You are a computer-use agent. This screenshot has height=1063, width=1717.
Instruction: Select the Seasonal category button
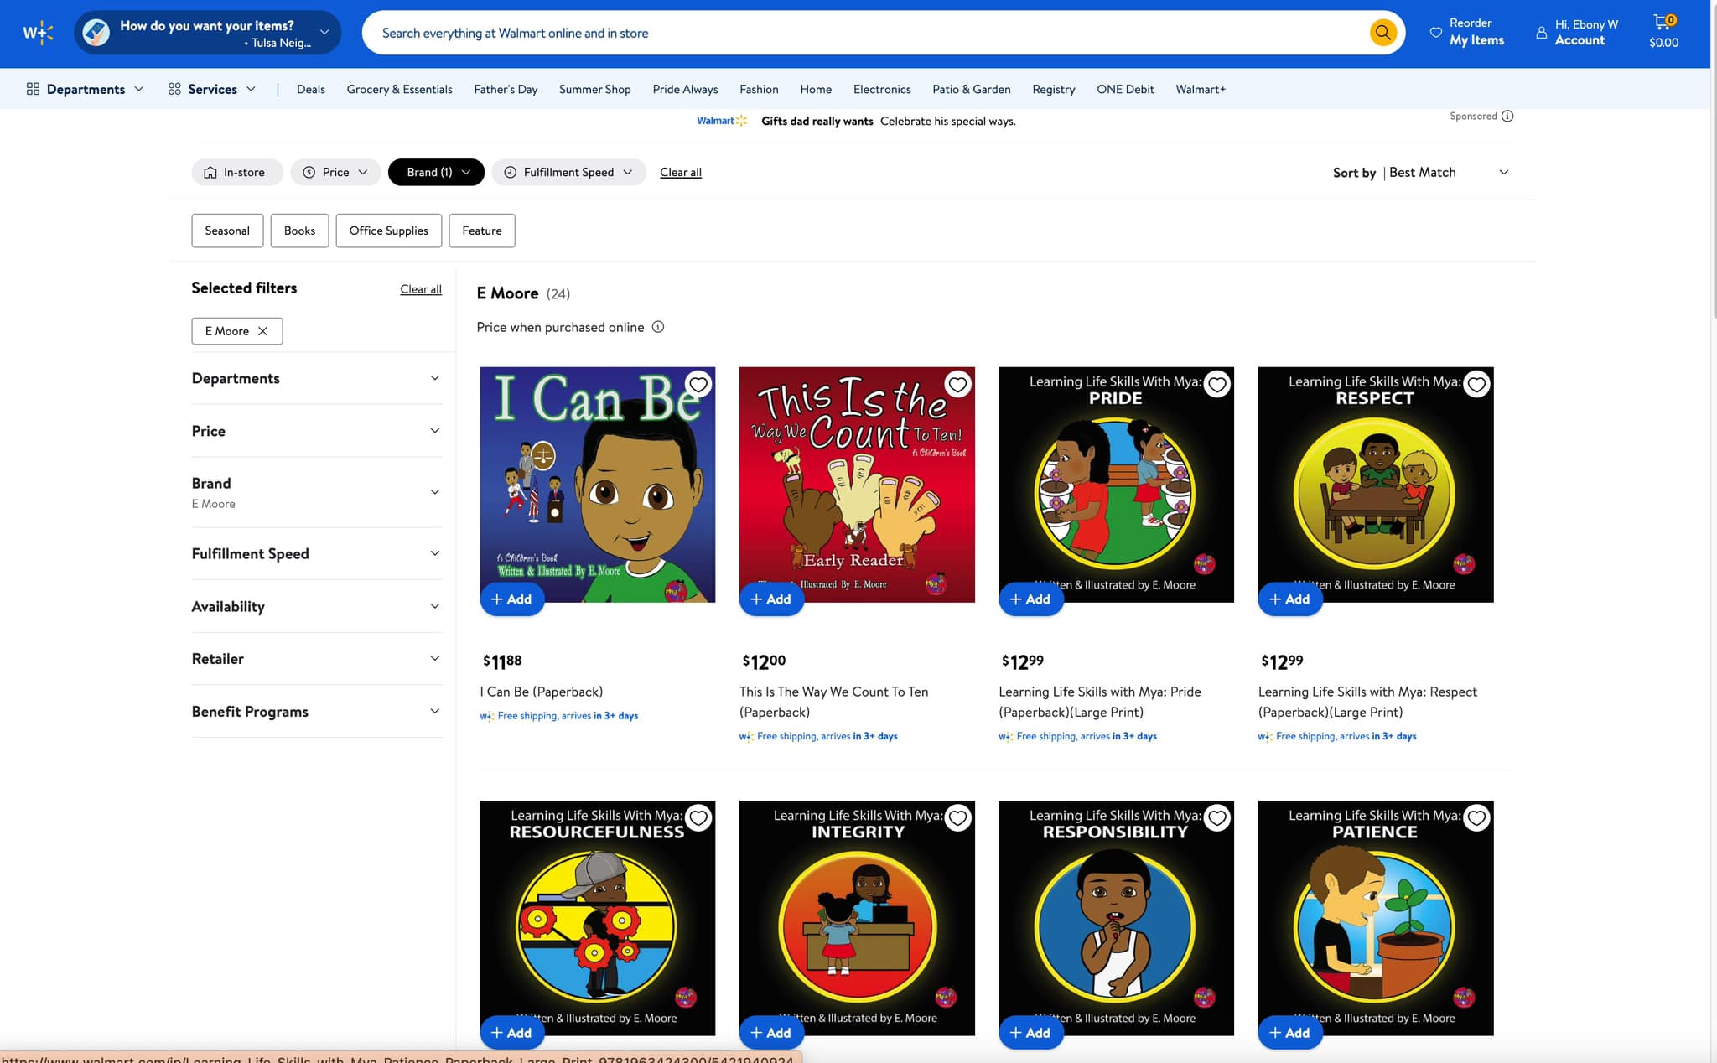click(x=227, y=231)
